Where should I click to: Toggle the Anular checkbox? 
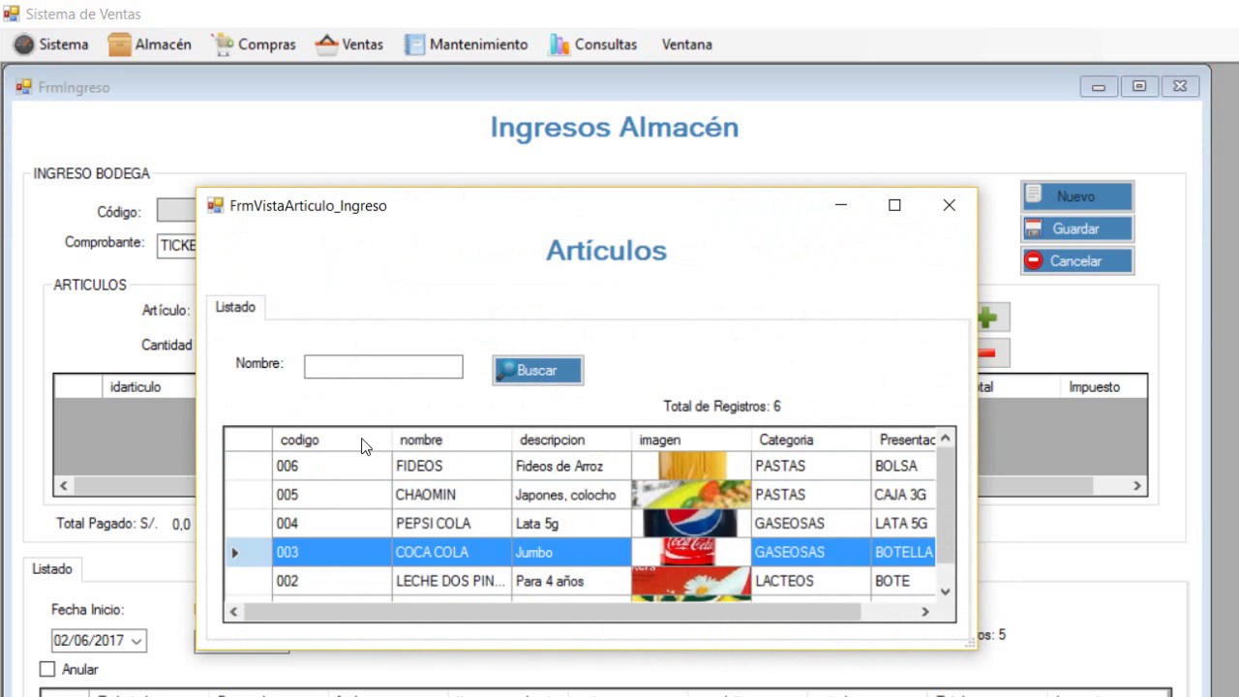pyautogui.click(x=47, y=669)
